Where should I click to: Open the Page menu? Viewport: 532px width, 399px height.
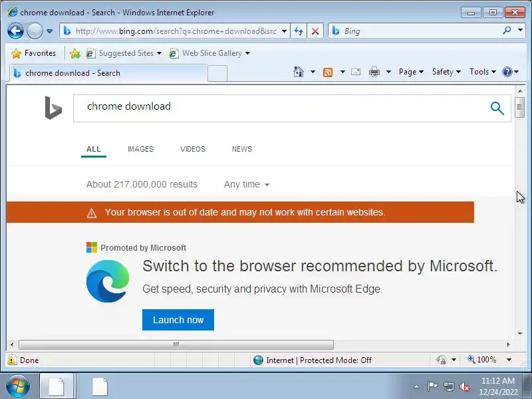tap(411, 72)
